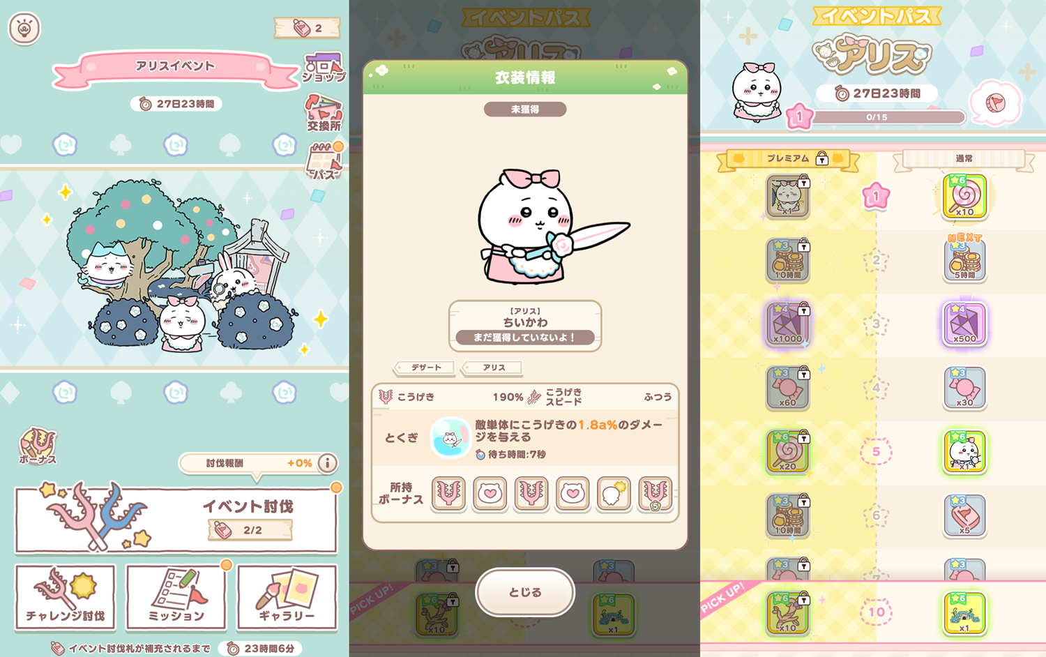
Task: Select the プレミアム locked tab
Action: 789,160
